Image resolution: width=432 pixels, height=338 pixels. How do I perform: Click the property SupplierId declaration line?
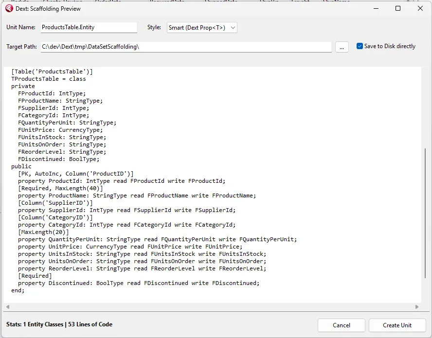pos(127,211)
